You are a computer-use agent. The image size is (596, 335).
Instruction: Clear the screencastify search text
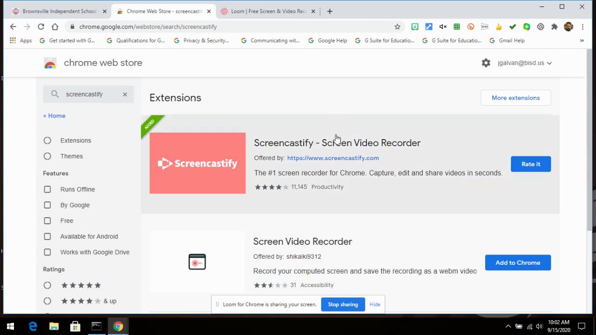[x=125, y=94]
